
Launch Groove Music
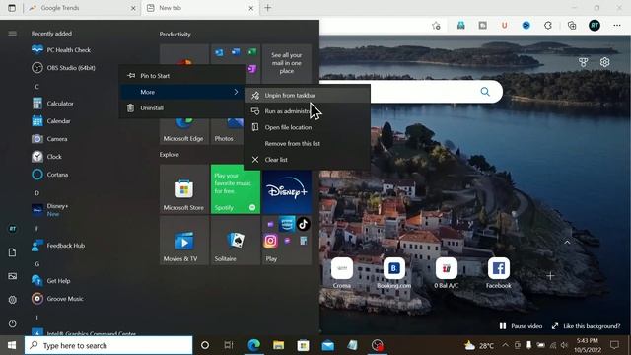pos(57,299)
